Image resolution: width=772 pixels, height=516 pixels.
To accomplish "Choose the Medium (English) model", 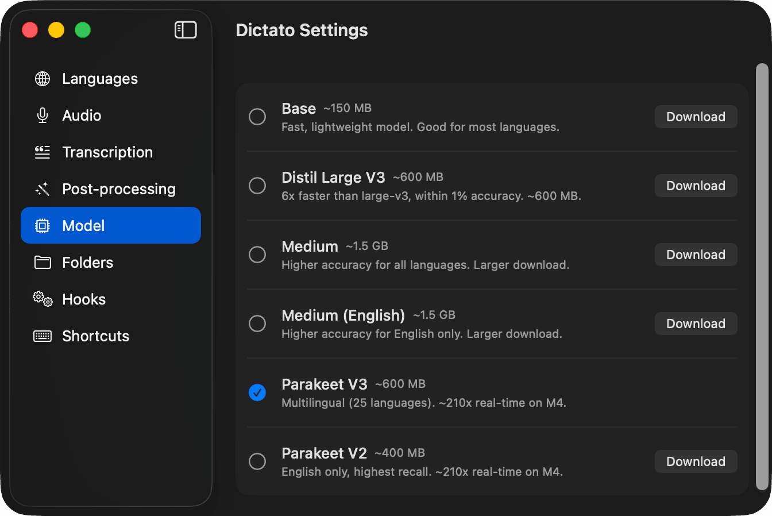I will coord(257,324).
